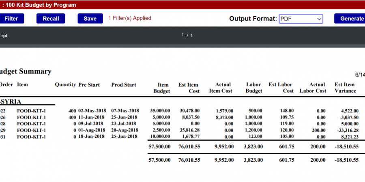
Task: Click est item cost 30,478.00
Action: 189,111
